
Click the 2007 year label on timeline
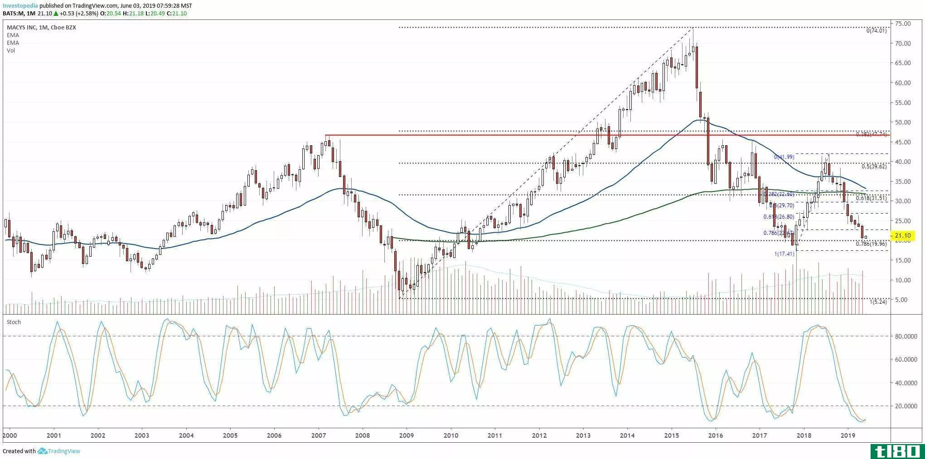(x=319, y=436)
